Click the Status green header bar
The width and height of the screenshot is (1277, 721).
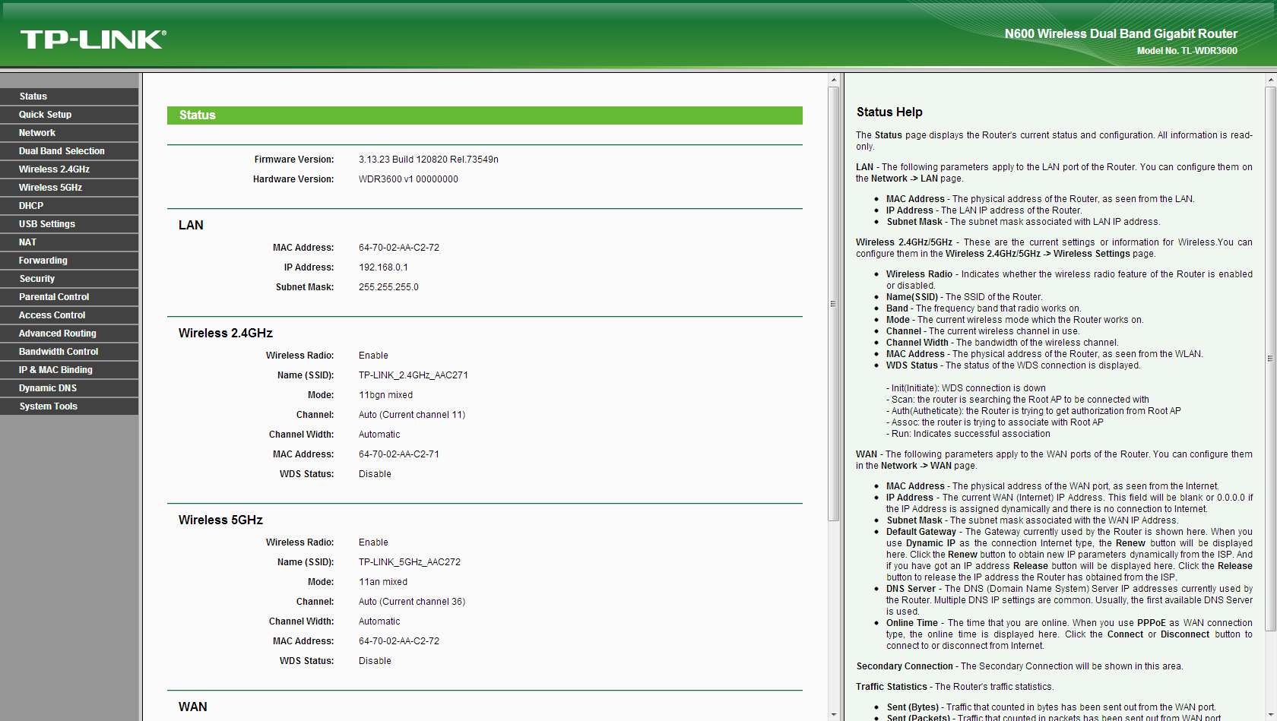click(x=485, y=115)
